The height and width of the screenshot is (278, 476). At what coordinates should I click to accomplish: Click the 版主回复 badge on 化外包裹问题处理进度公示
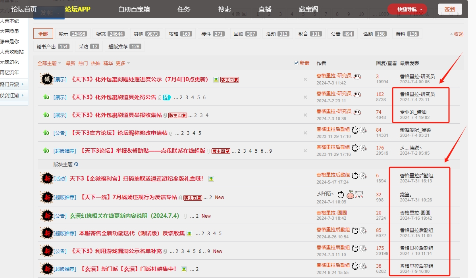[230, 80]
